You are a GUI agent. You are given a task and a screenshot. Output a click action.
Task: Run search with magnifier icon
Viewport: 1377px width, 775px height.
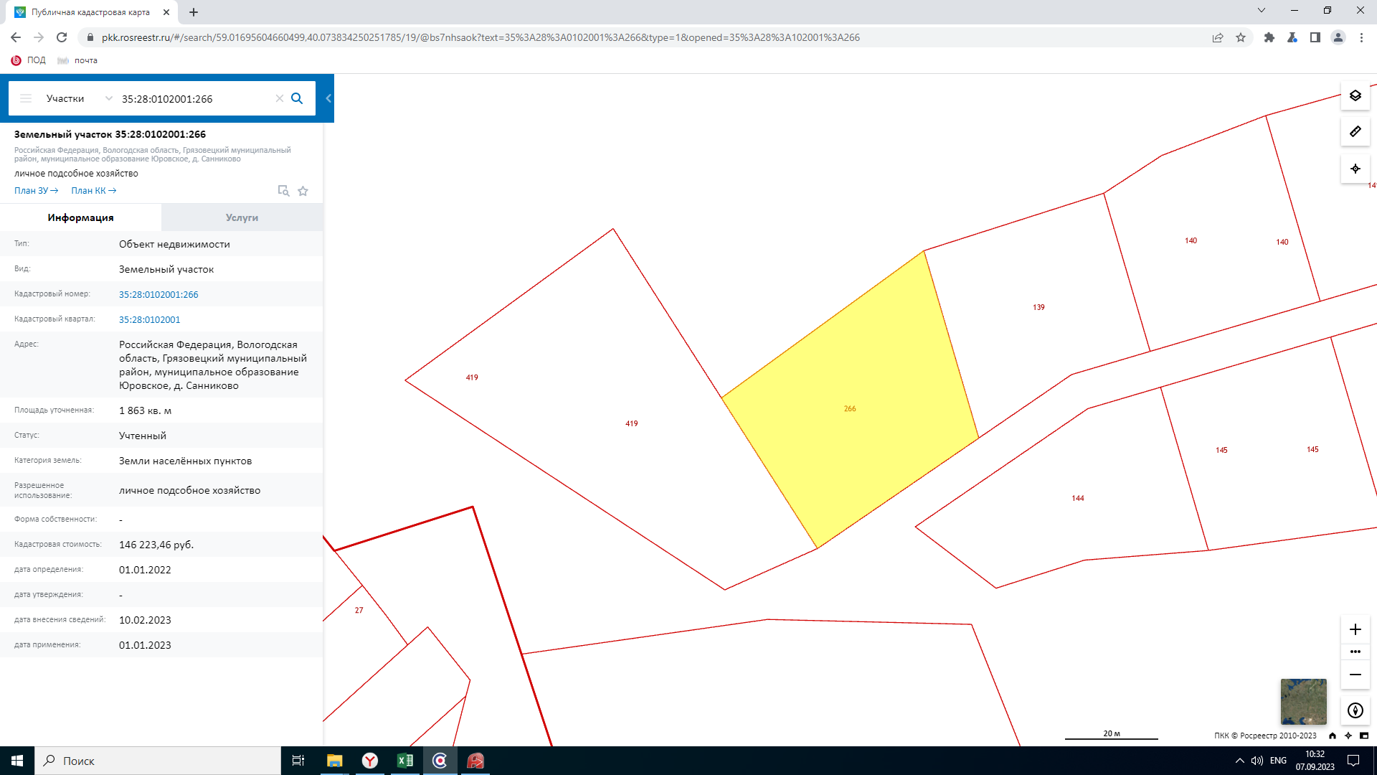click(x=297, y=98)
